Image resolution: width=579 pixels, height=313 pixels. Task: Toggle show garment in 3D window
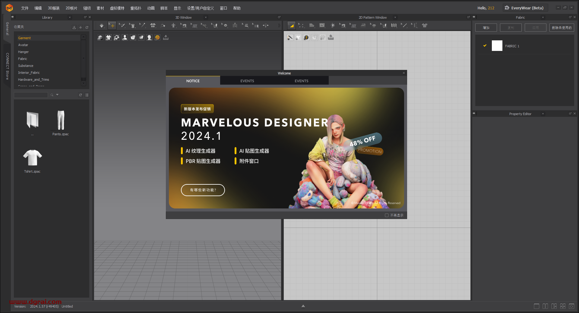(108, 37)
